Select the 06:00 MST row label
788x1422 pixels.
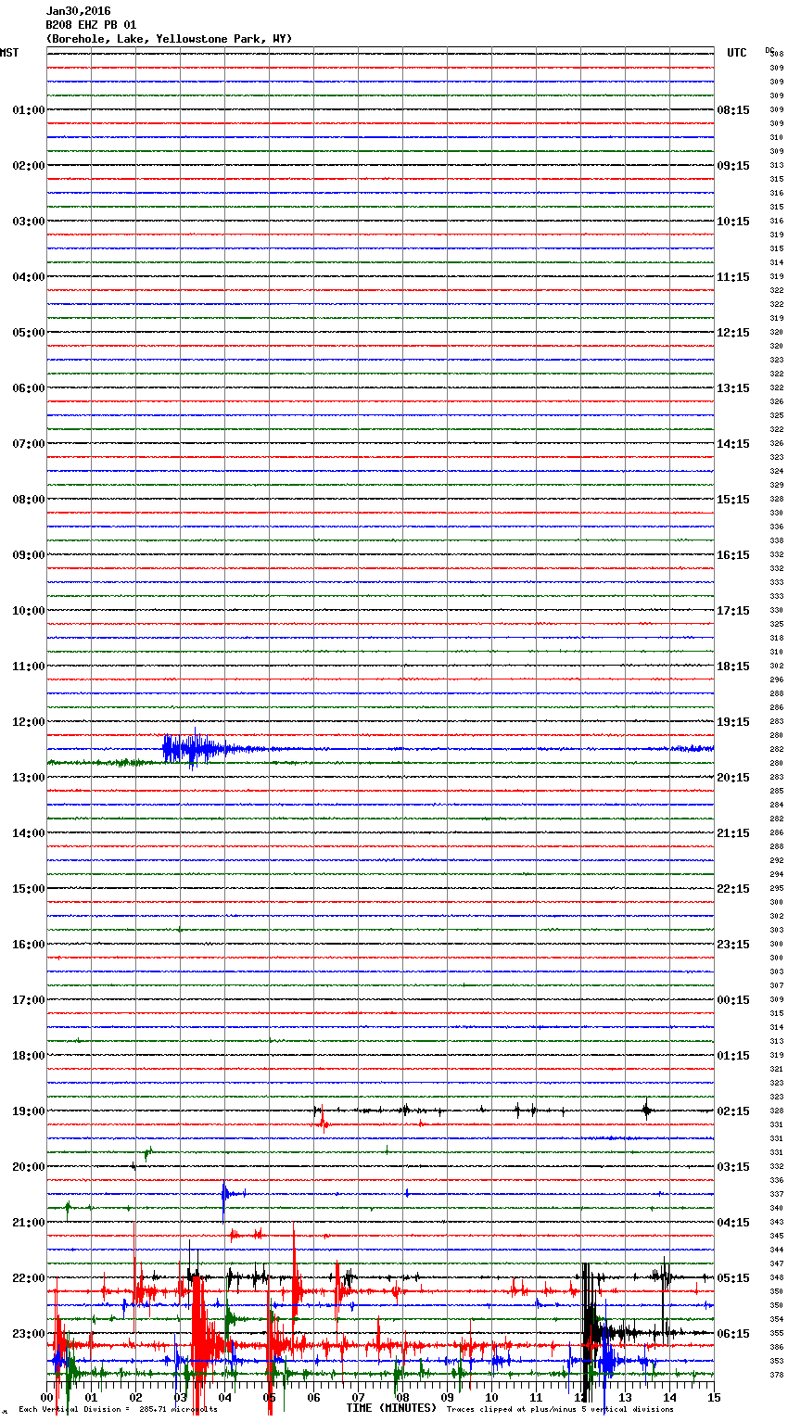click(x=28, y=388)
